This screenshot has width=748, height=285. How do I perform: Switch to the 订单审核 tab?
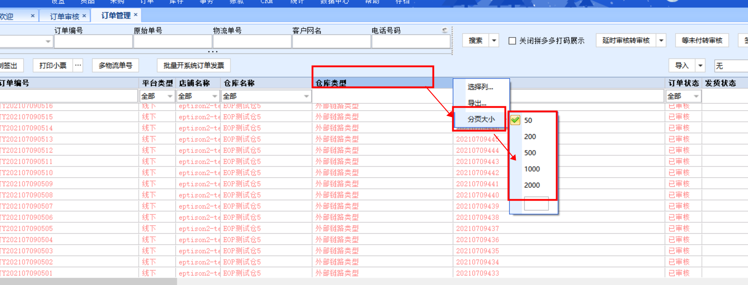[64, 17]
